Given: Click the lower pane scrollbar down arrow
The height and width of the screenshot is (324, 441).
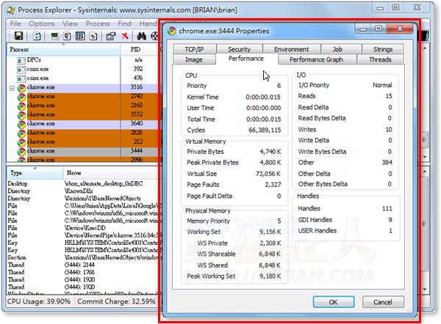Looking at the screenshot, I should 426,290.
